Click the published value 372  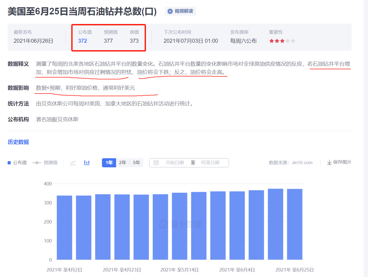pyautogui.click(x=82, y=41)
